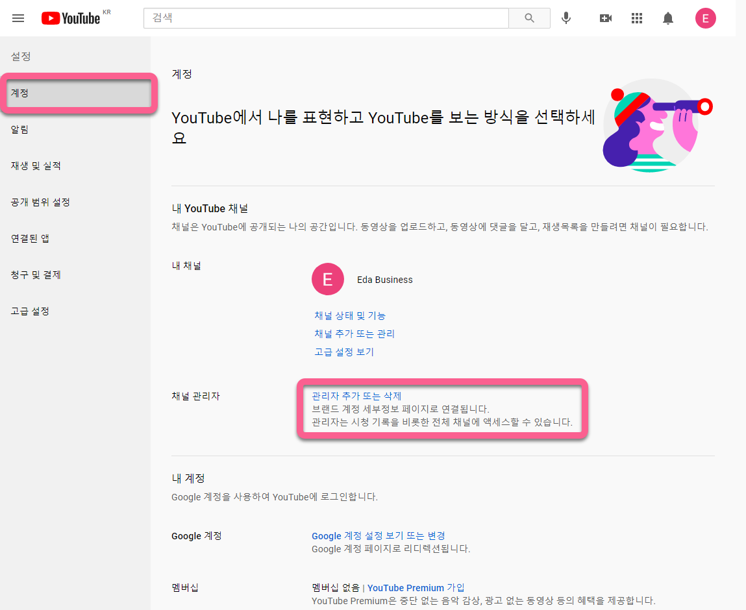Open notifications bell
Viewport: 746px width, 610px height.
[x=668, y=18]
